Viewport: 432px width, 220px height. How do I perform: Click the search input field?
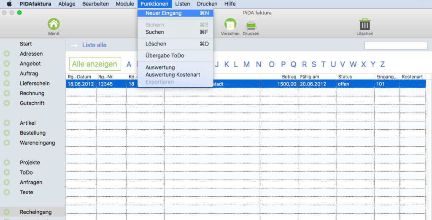click(396, 45)
